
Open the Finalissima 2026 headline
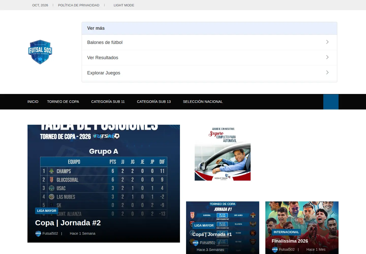290,241
